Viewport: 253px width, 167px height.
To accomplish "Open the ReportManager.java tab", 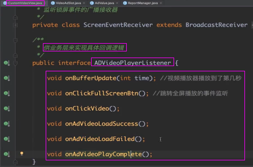I will (x=143, y=3).
